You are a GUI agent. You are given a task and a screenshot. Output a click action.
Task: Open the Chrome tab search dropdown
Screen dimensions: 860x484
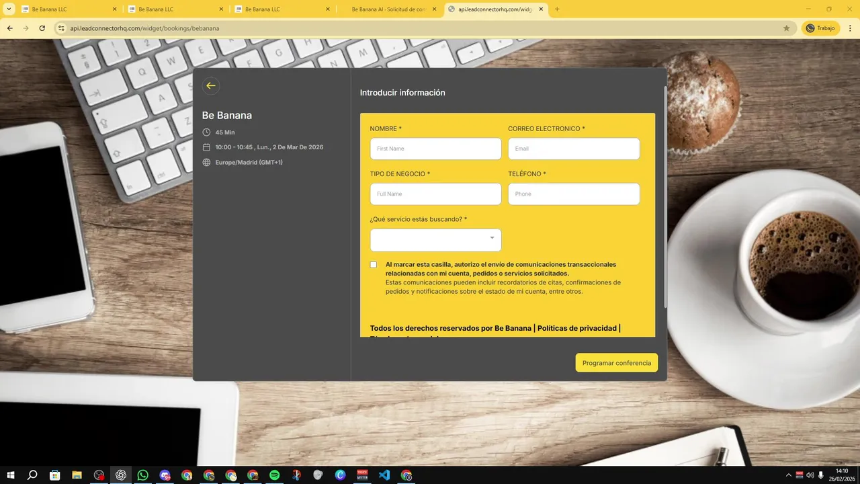pos(9,9)
